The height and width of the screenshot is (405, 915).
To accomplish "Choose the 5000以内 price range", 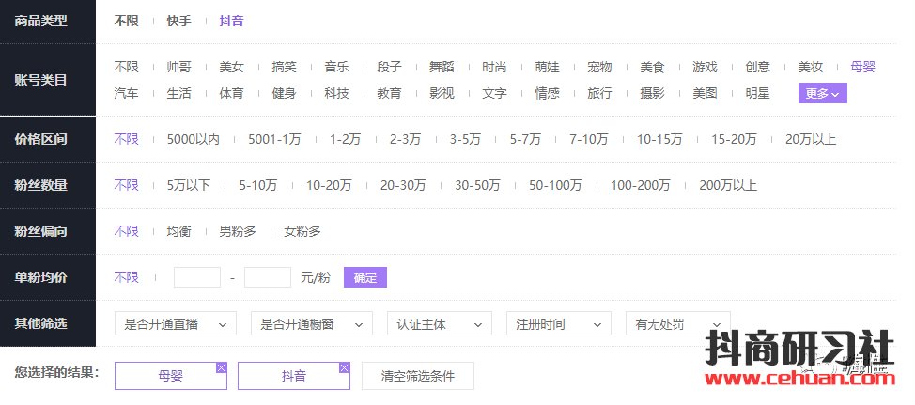I will [x=193, y=139].
